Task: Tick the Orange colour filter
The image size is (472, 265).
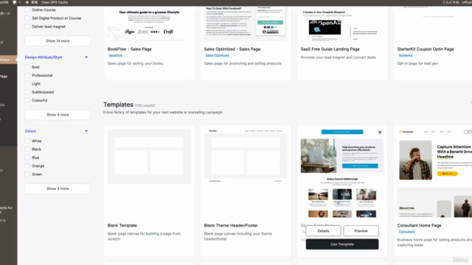Action: 27,166
